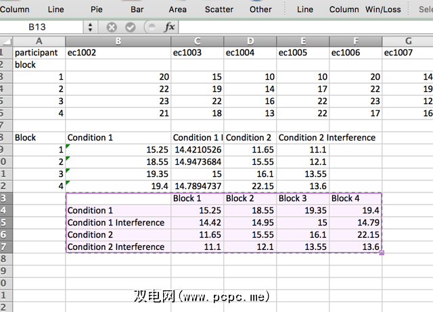Click the formula bar cancel (X) icon
433x312 pixels.
112,28
